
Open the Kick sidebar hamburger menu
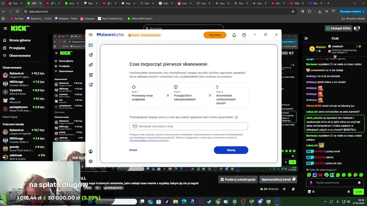(x=5, y=28)
